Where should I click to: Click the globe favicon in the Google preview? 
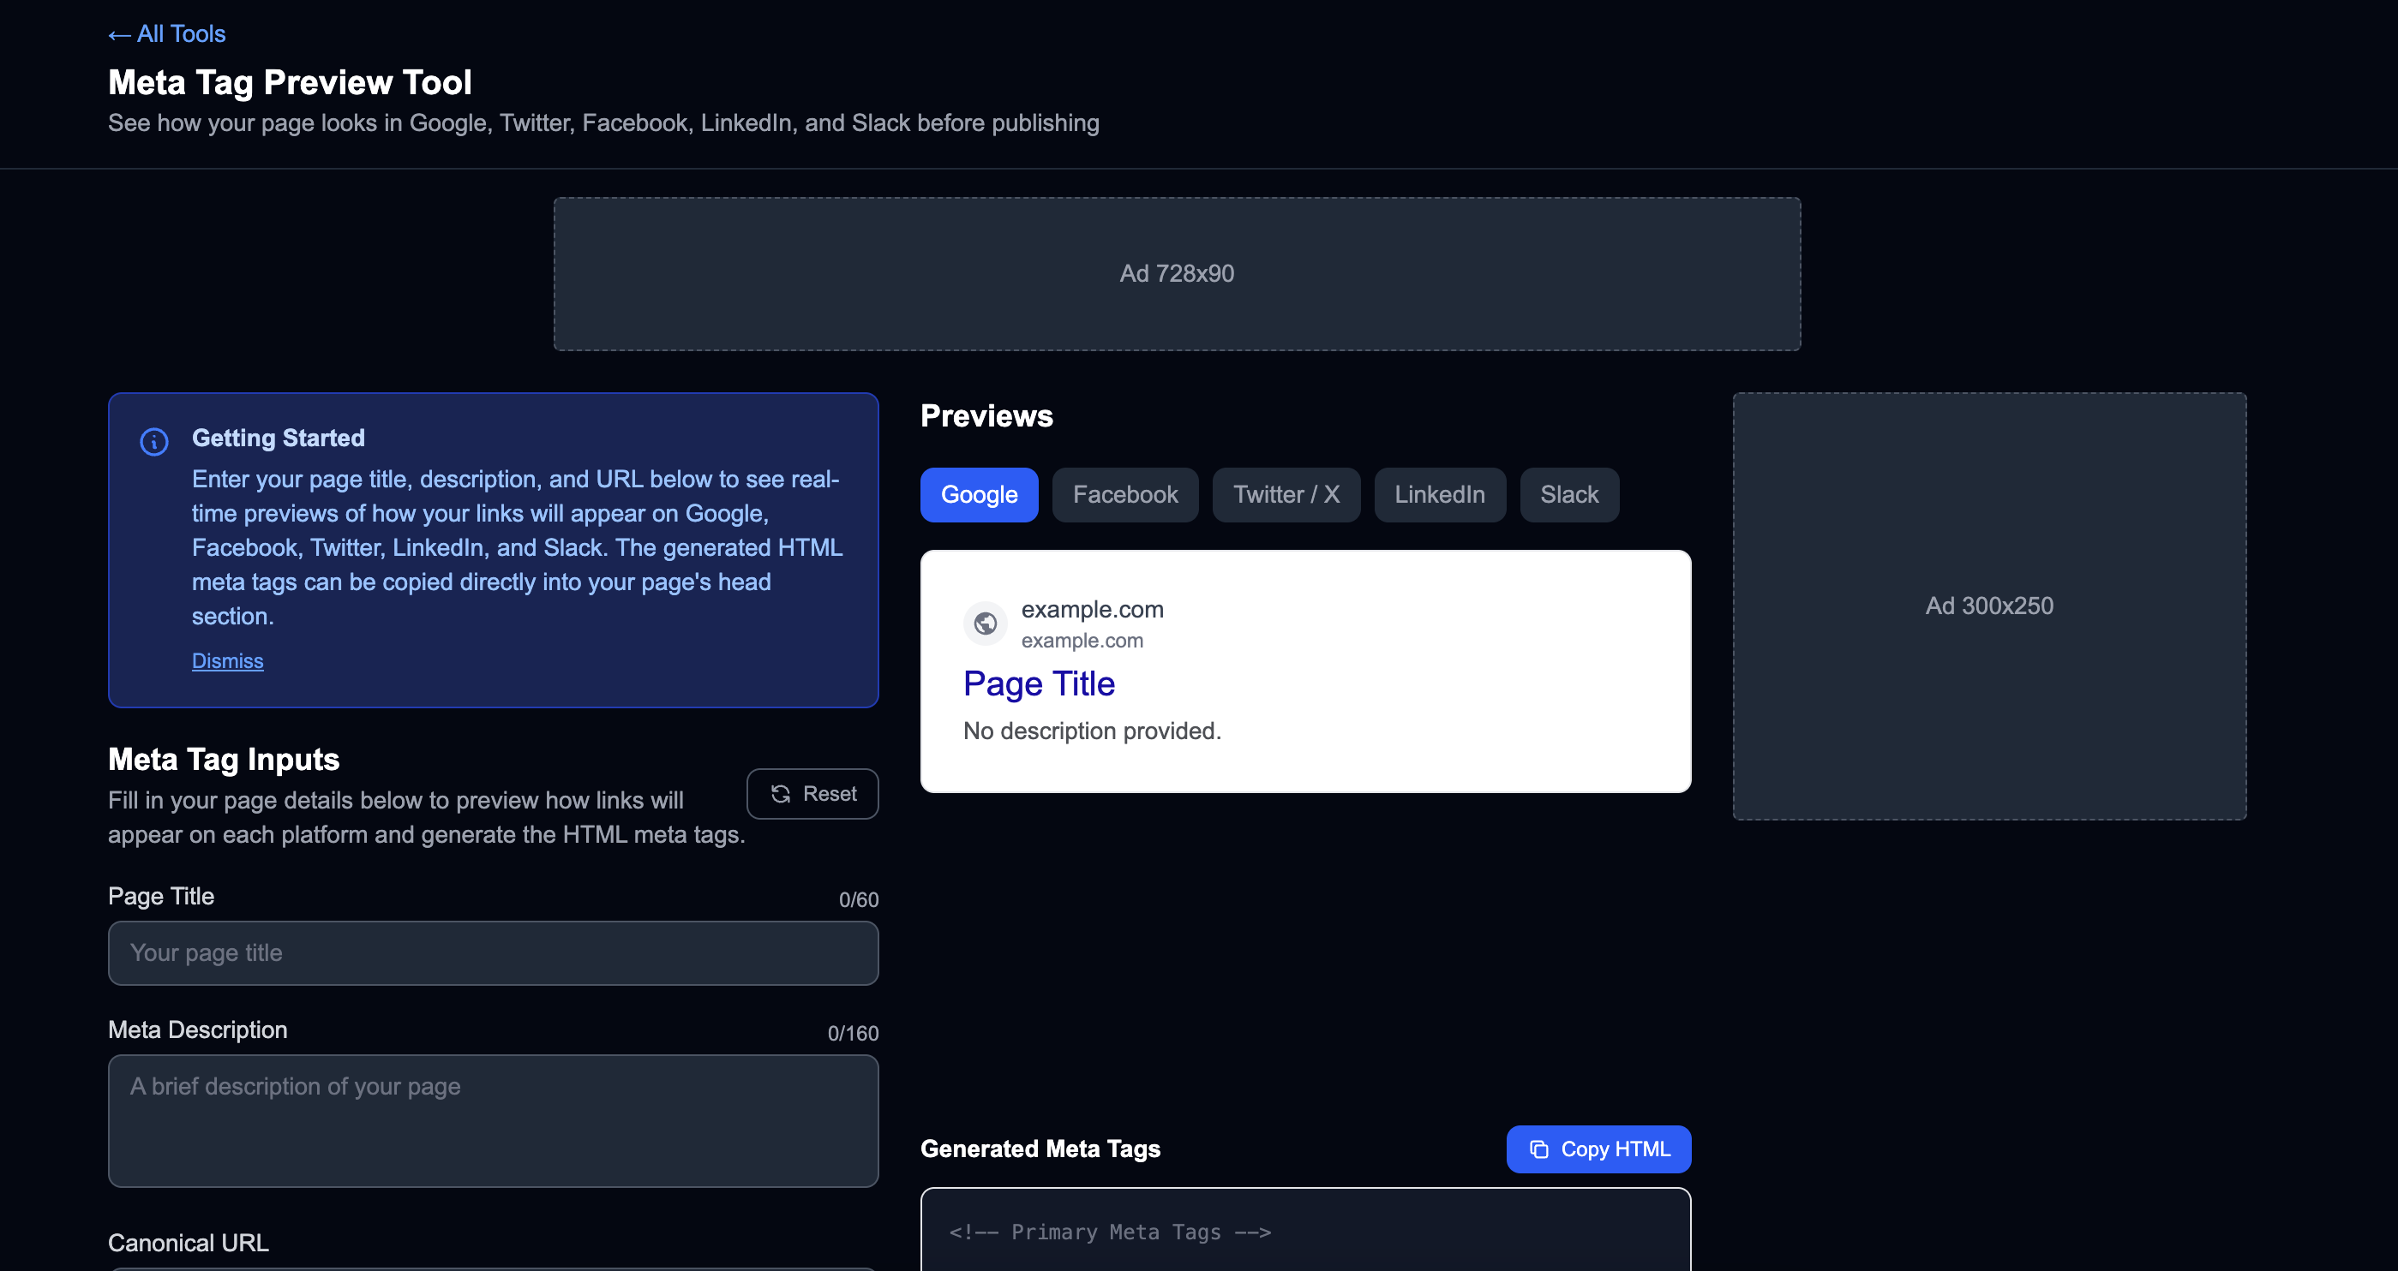pyautogui.click(x=985, y=623)
